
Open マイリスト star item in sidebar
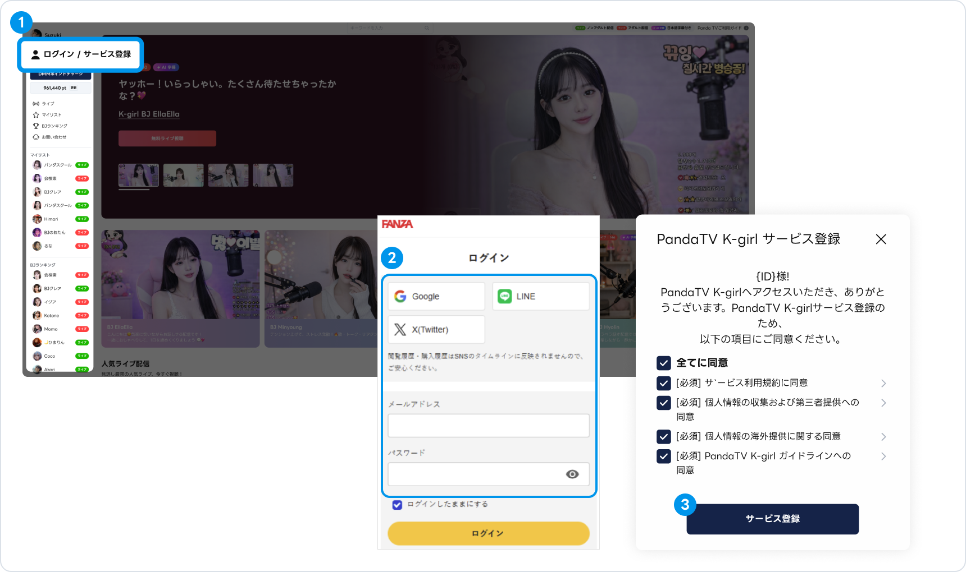point(47,115)
